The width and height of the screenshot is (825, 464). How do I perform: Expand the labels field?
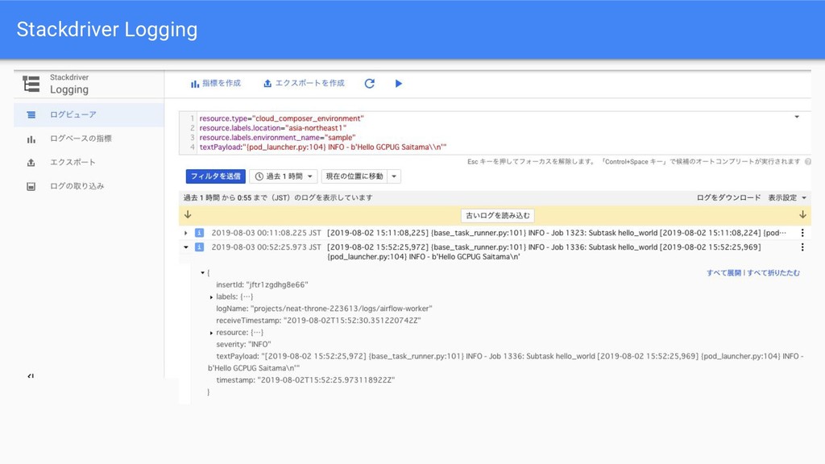(x=212, y=297)
